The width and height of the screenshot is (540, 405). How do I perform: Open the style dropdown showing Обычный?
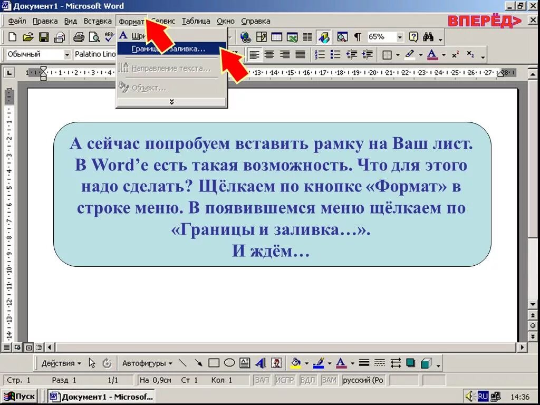point(67,54)
